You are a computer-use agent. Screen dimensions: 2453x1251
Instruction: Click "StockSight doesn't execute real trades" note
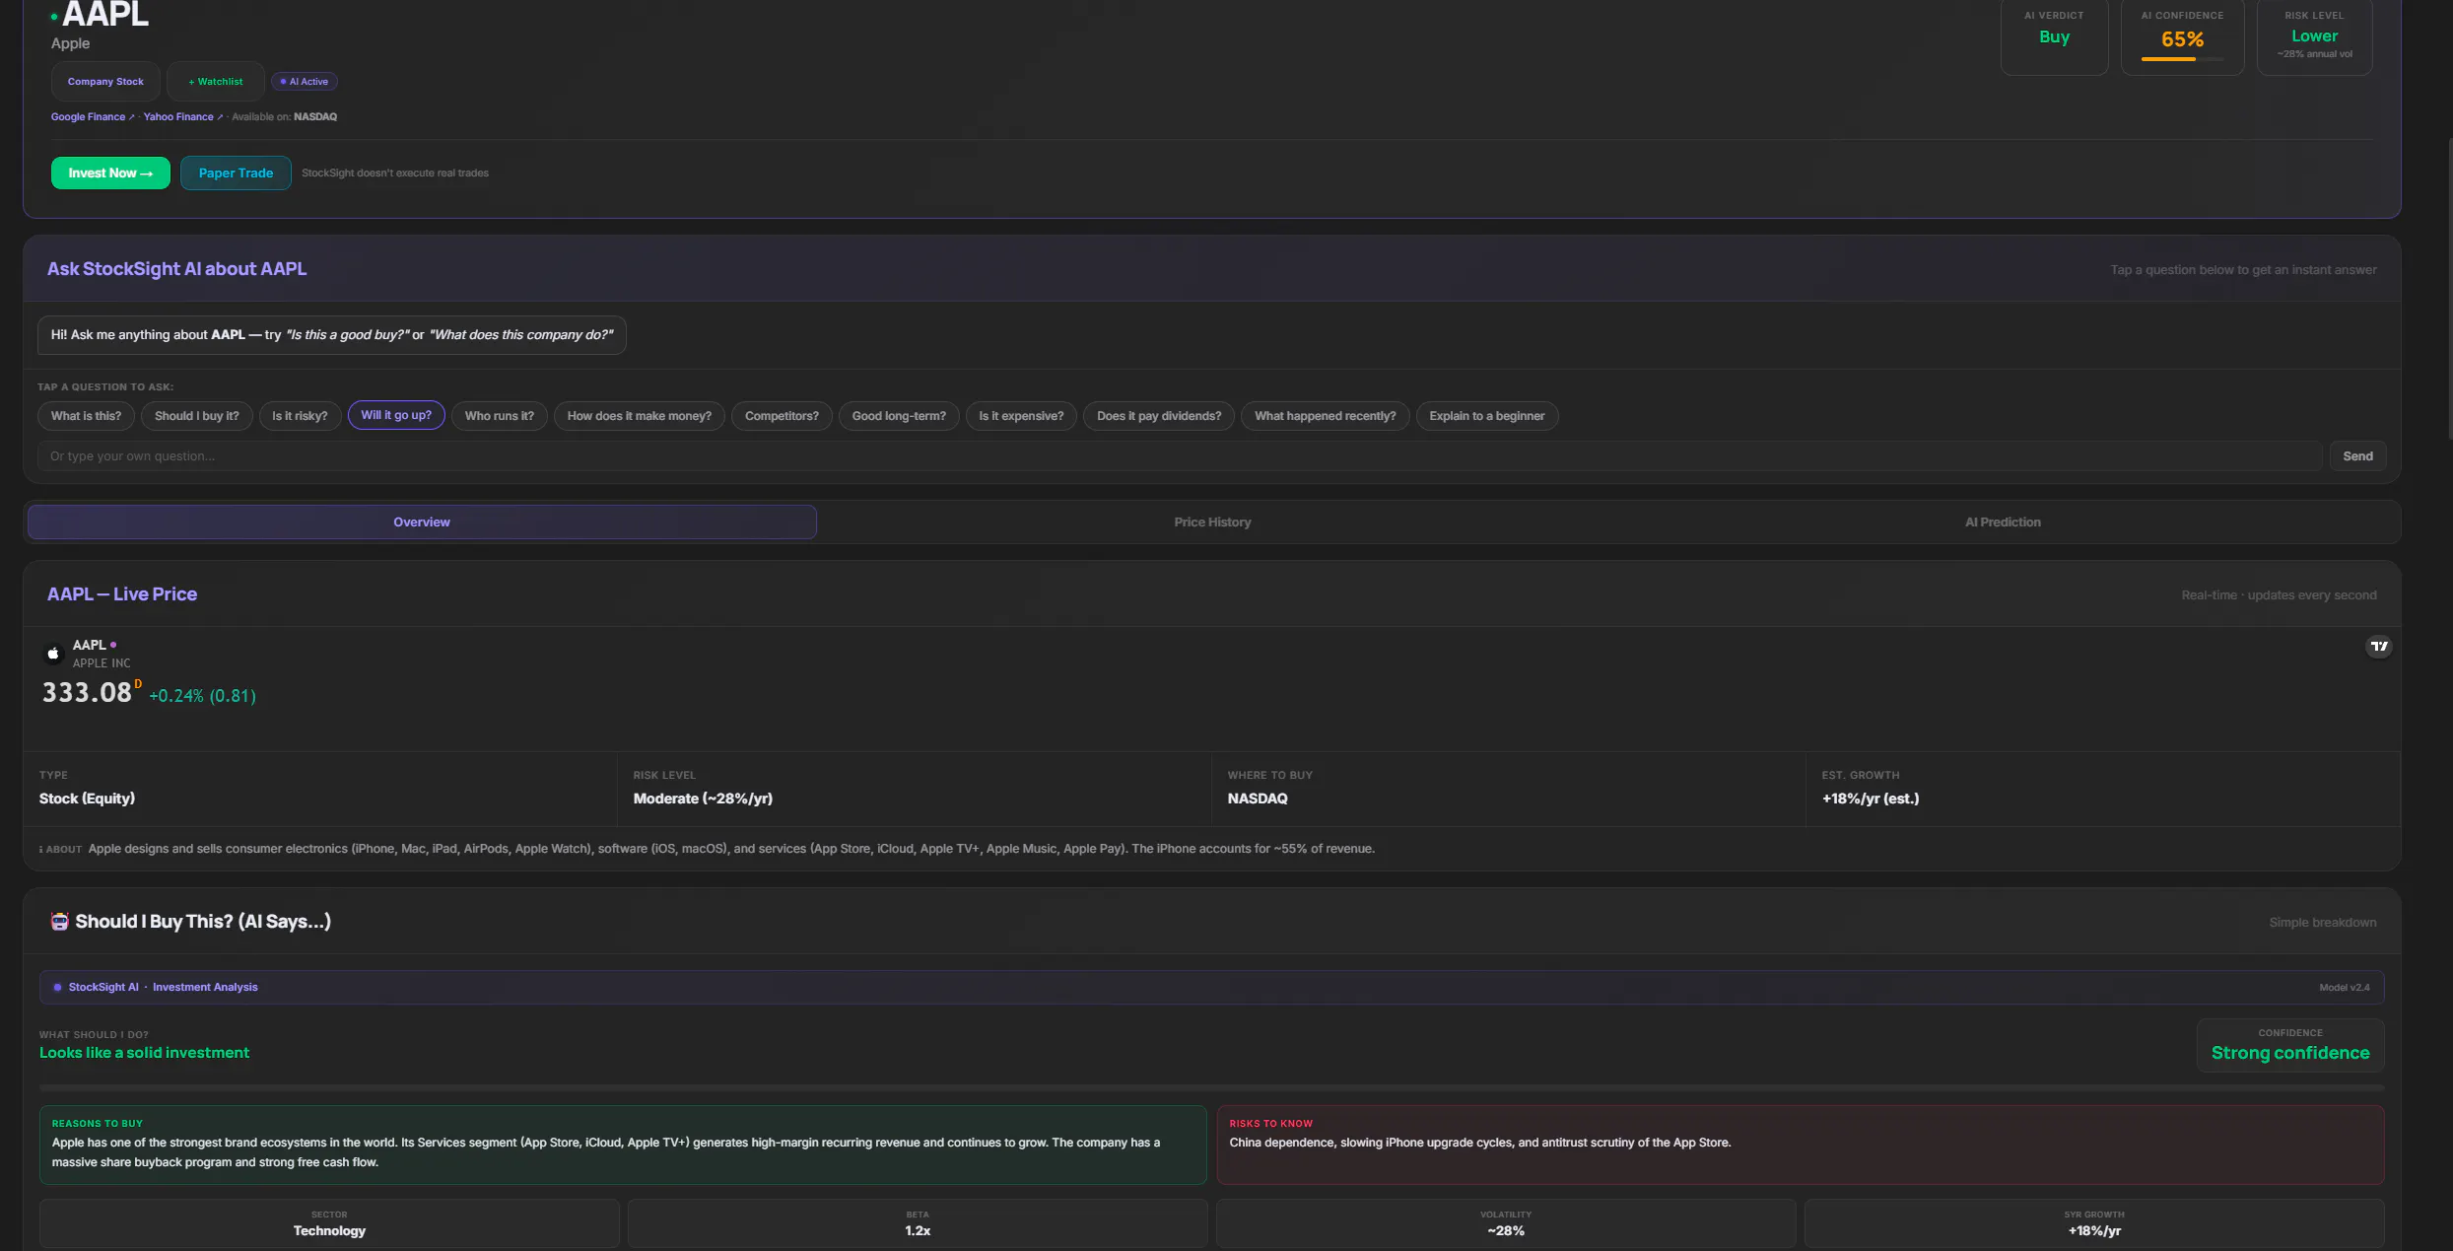pyautogui.click(x=395, y=174)
